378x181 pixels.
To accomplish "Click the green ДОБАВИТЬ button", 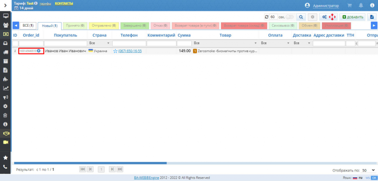I will pos(353,17).
